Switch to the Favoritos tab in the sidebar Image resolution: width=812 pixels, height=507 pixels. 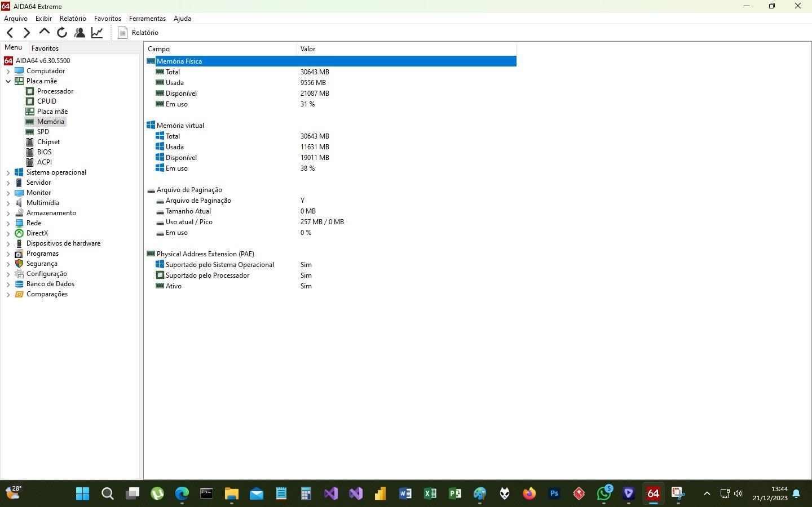(x=45, y=48)
